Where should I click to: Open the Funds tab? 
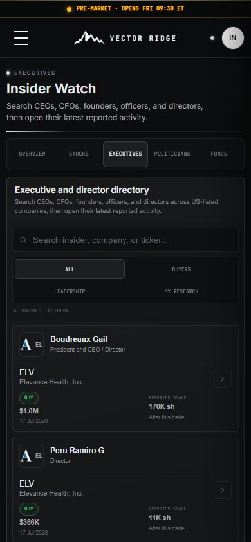(219, 154)
